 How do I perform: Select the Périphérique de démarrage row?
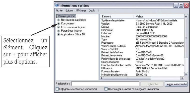click(143, 59)
